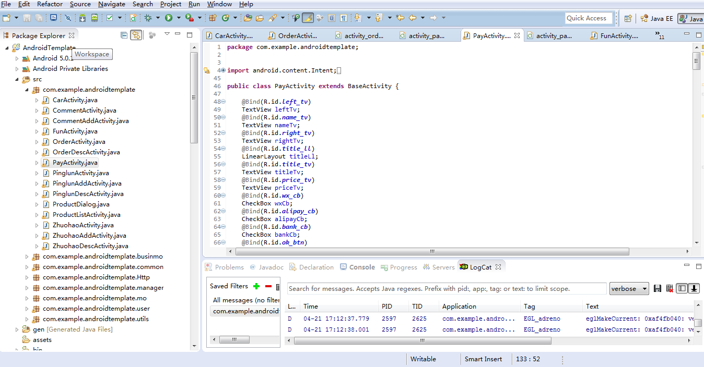Expand the com.example.androidtemplate.utils package
The width and height of the screenshot is (704, 367).
27,319
